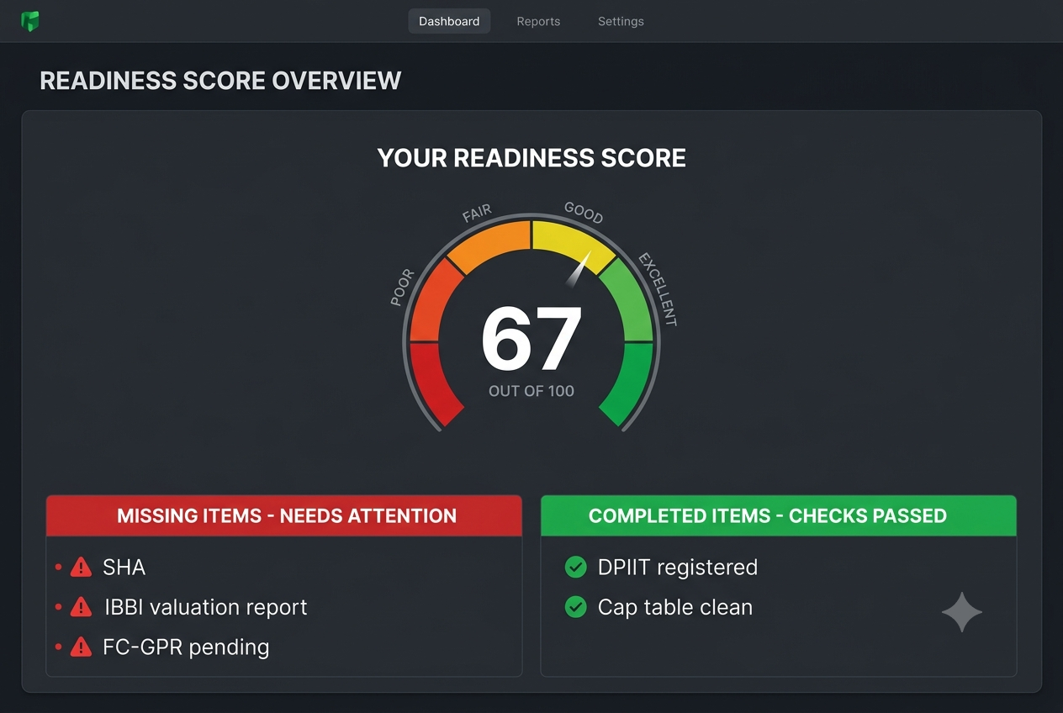Image resolution: width=1063 pixels, height=713 pixels.
Task: Click the green checkmark next to Cap table clean
Action: point(575,607)
